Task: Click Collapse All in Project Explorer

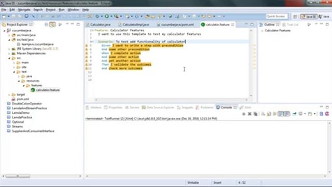Action: pyautogui.click(x=46, y=24)
